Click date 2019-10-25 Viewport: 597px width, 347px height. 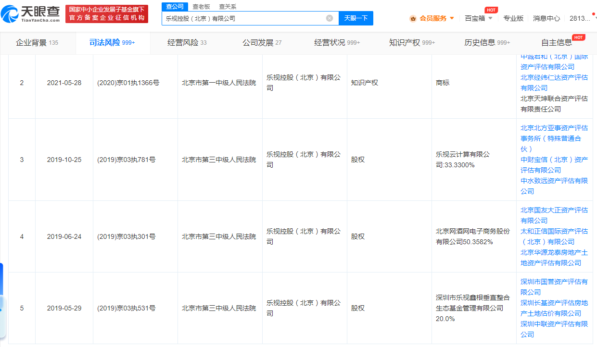[x=64, y=160]
